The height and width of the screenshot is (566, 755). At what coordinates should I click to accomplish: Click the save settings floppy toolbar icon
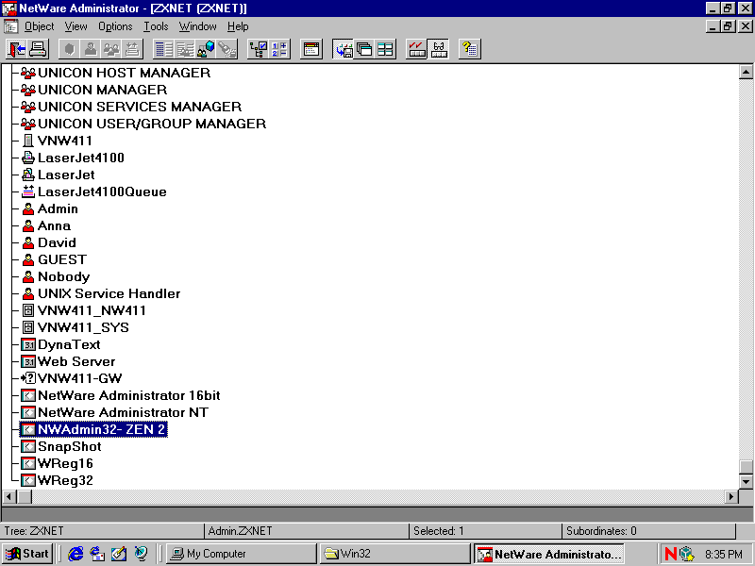pos(344,49)
